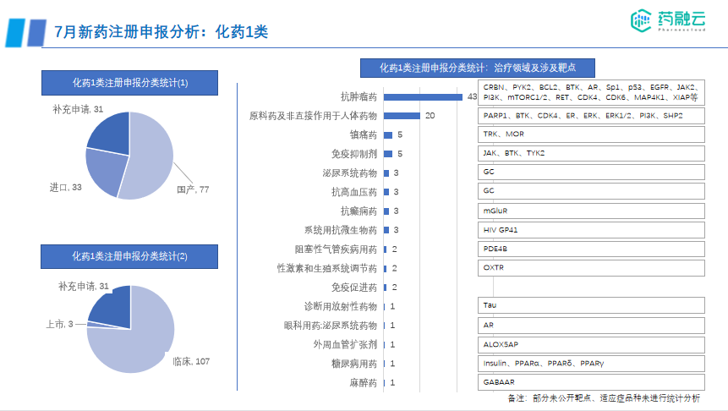Click the 药融云 logo icon
Viewport: 728px width, 411px height.
tap(641, 20)
